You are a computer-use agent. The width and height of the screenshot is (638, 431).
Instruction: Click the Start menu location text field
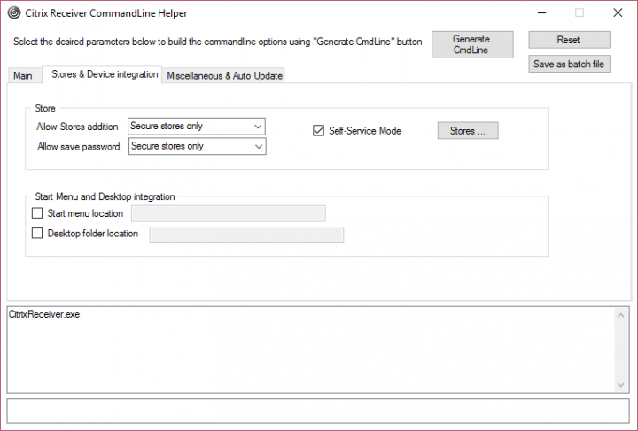[x=228, y=213]
